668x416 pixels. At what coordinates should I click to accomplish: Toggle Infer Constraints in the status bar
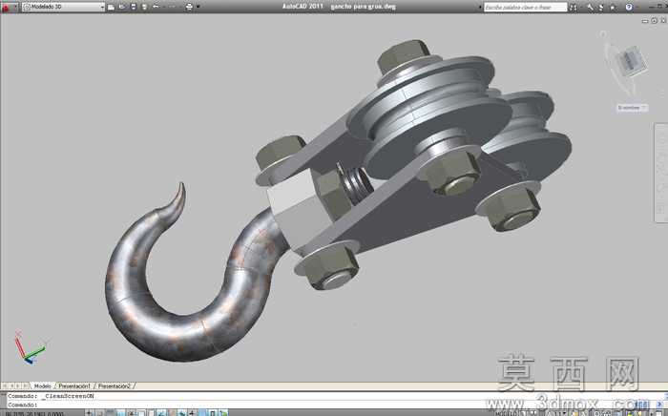coord(90,412)
